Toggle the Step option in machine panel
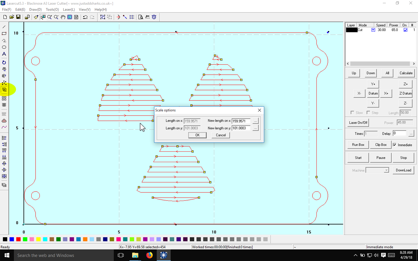 pos(368,112)
